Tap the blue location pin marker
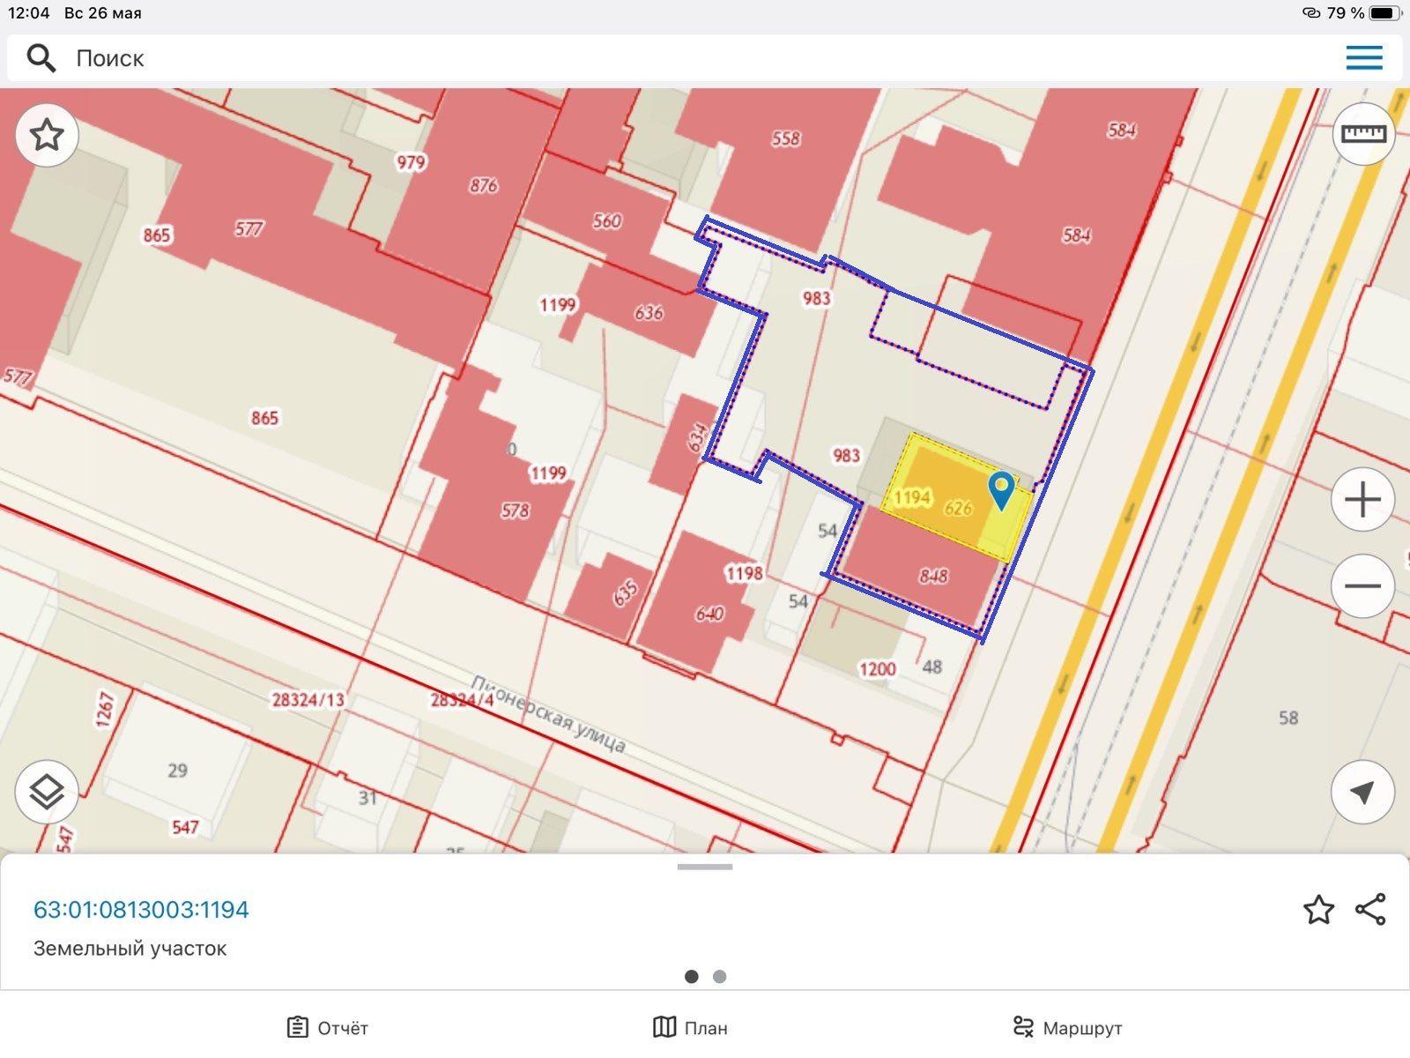Screen dimensions: 1410x1058 tap(1001, 489)
